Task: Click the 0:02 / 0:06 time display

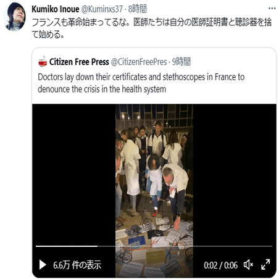Action: [221, 265]
